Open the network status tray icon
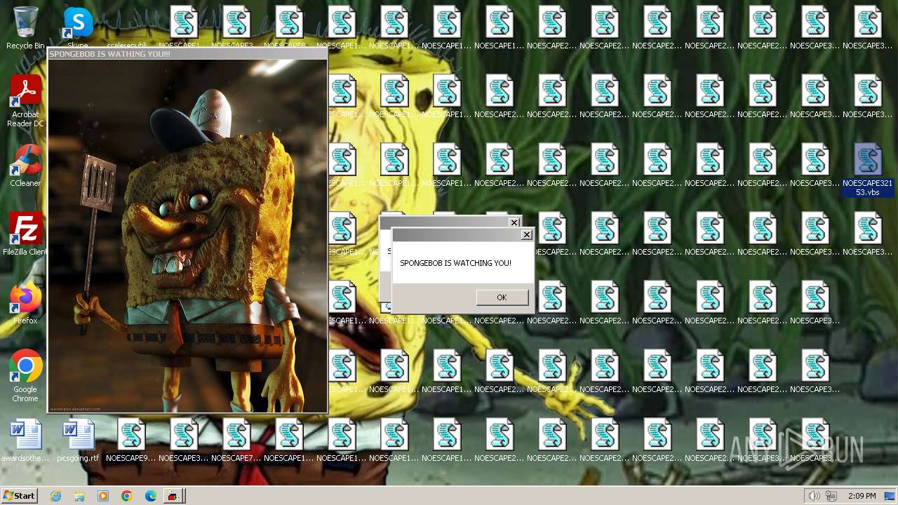Viewport: 898px width, 505px height. [x=831, y=496]
